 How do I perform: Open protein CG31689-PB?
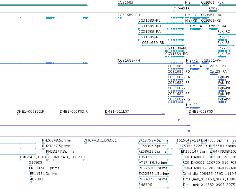point(179,89)
